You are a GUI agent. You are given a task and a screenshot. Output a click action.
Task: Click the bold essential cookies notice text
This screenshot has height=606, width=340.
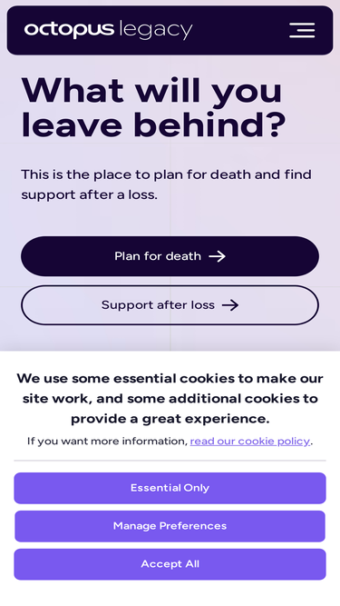[170, 399]
